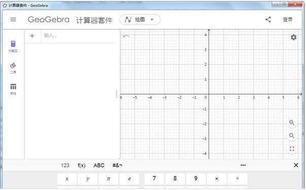The image size is (306, 190).
Task: Open the hamburger main menu
Action: point(13,19)
